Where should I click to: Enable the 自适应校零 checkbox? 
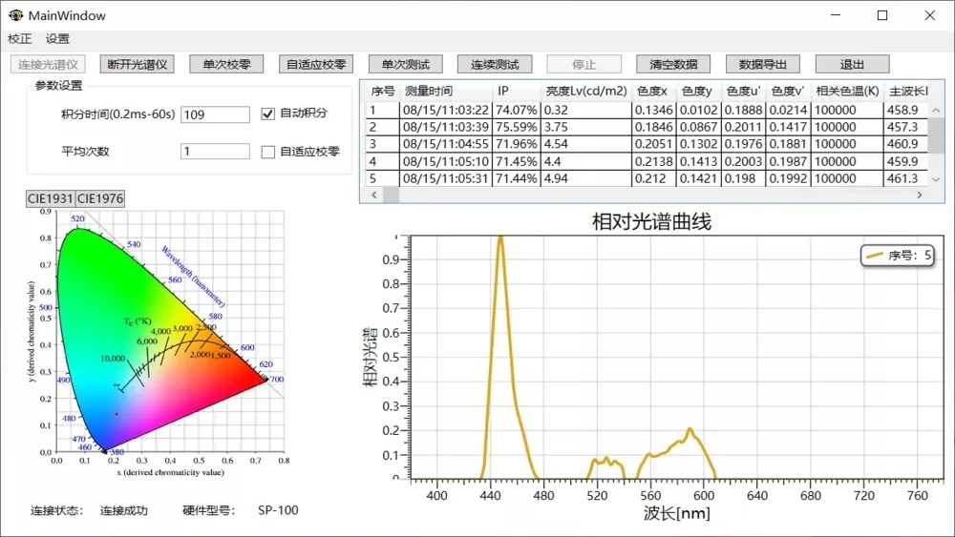point(268,152)
